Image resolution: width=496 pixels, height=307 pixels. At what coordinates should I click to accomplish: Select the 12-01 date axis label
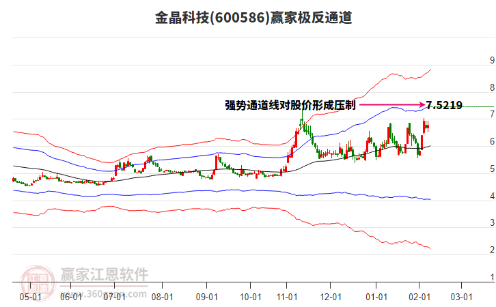331,297
